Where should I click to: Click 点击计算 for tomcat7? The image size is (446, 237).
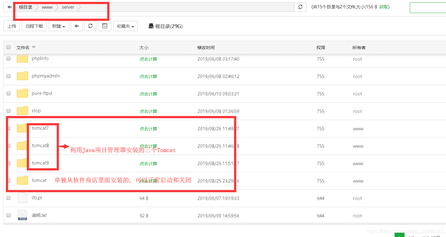pos(148,129)
